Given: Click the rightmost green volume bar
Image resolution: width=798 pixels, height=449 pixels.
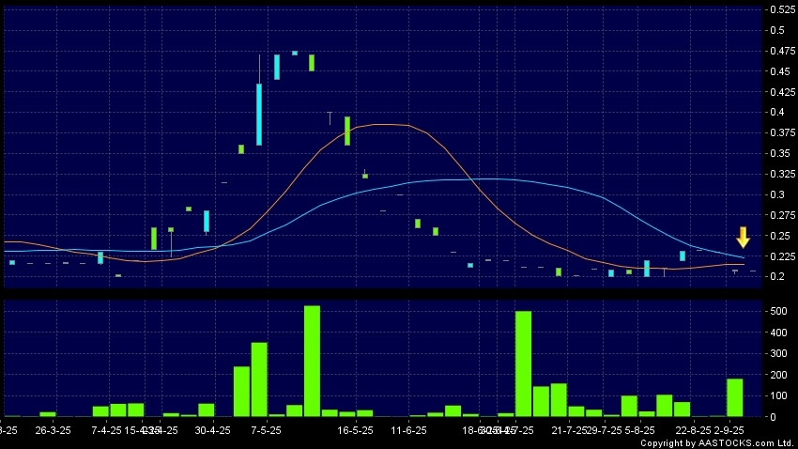Looking at the screenshot, I should [735, 397].
